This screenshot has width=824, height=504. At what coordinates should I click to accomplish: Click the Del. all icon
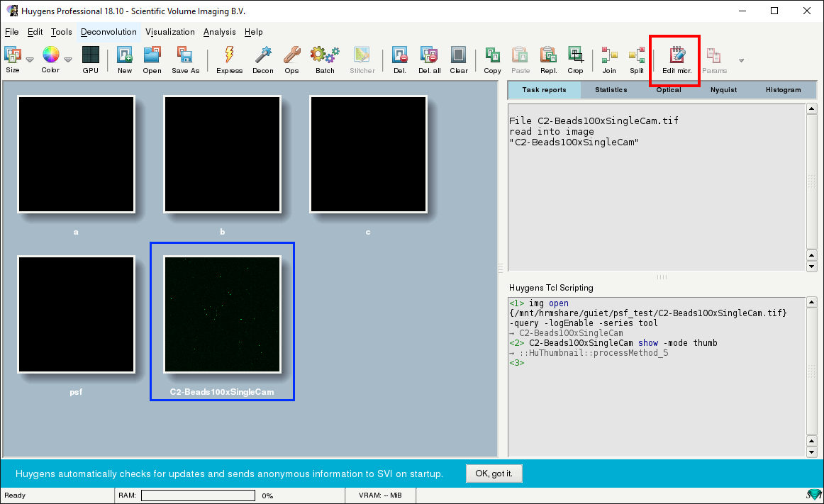(x=429, y=60)
